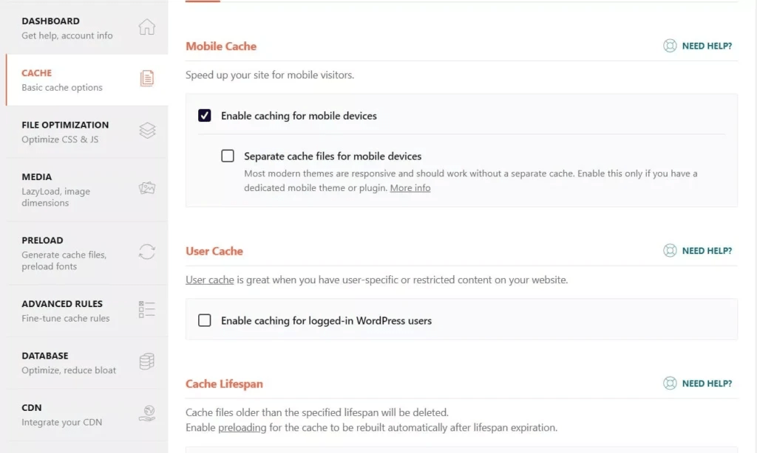The width and height of the screenshot is (757, 453).
Task: Click the Advanced Rules list icon
Action: pos(147,309)
